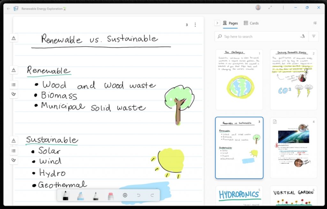327x209 pixels.
Task: Redo the last undone action
Action: (152, 195)
